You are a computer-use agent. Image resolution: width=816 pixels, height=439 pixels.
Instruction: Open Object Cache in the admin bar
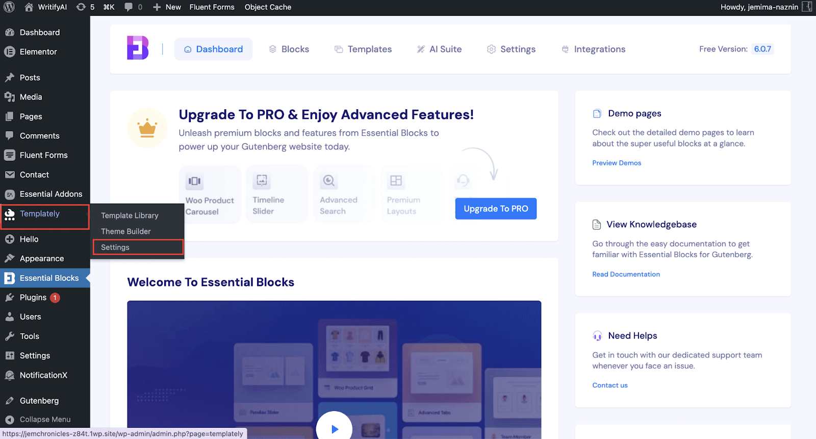click(268, 7)
